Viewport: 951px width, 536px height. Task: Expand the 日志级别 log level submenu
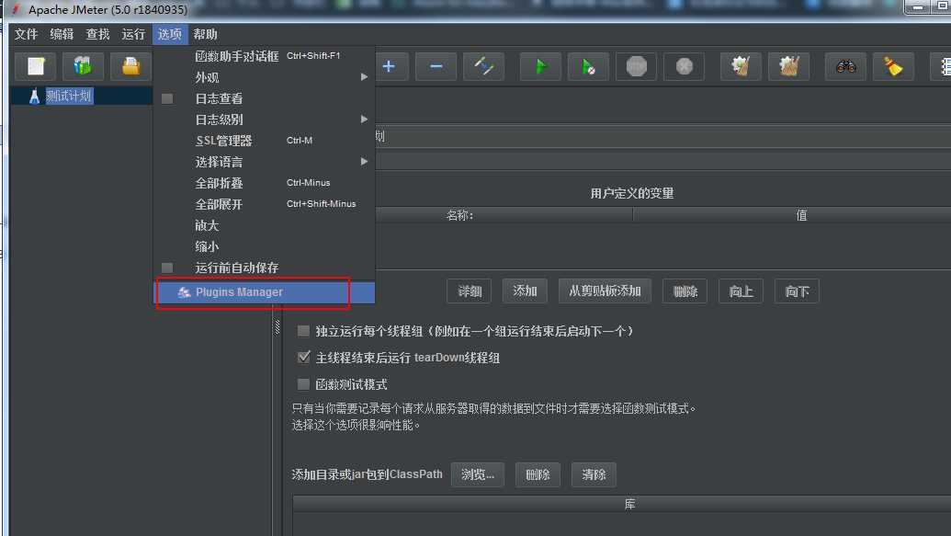coord(264,120)
